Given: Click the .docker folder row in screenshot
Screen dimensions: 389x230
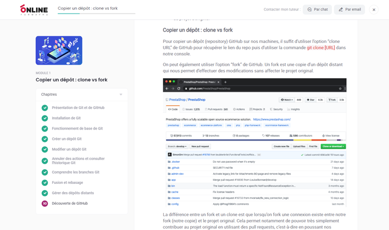Looking at the screenshot, I should click(256, 162).
